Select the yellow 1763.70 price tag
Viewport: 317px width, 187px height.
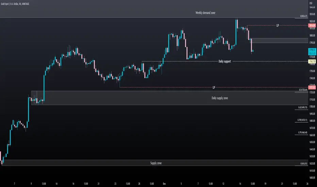pos(312,62)
